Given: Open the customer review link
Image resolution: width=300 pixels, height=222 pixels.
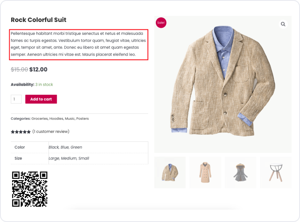Looking at the screenshot, I should 51,132.
